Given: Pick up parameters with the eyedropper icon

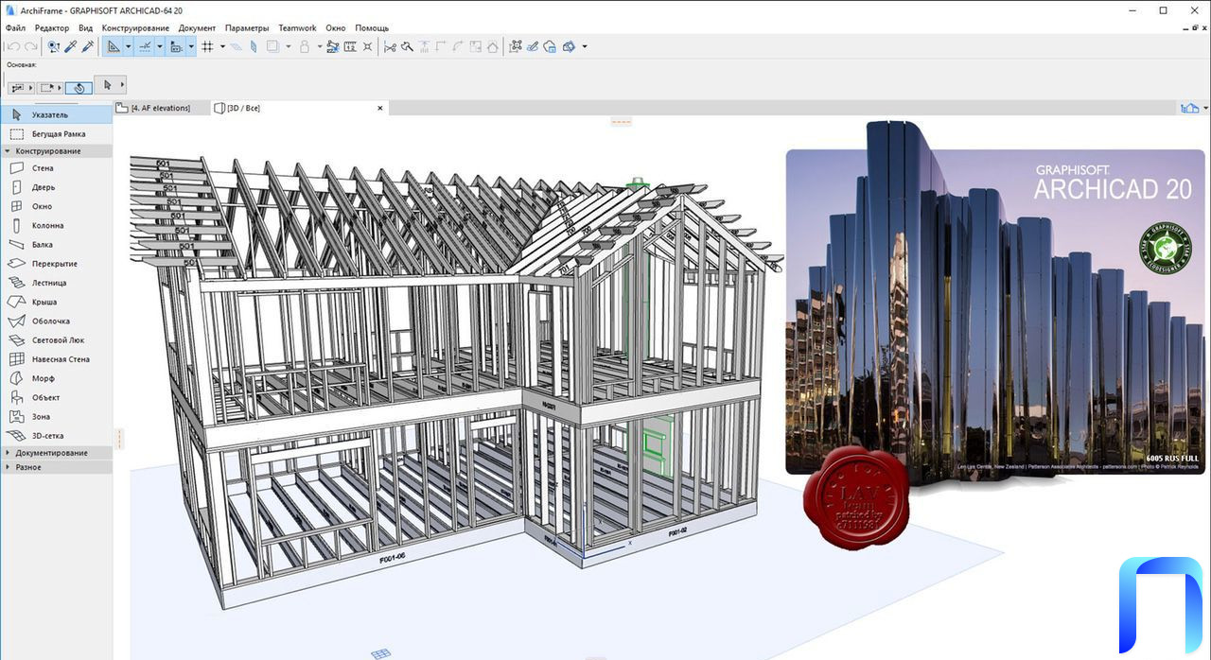Looking at the screenshot, I should click(x=71, y=46).
